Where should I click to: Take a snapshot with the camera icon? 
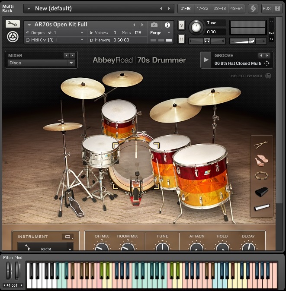154,25
